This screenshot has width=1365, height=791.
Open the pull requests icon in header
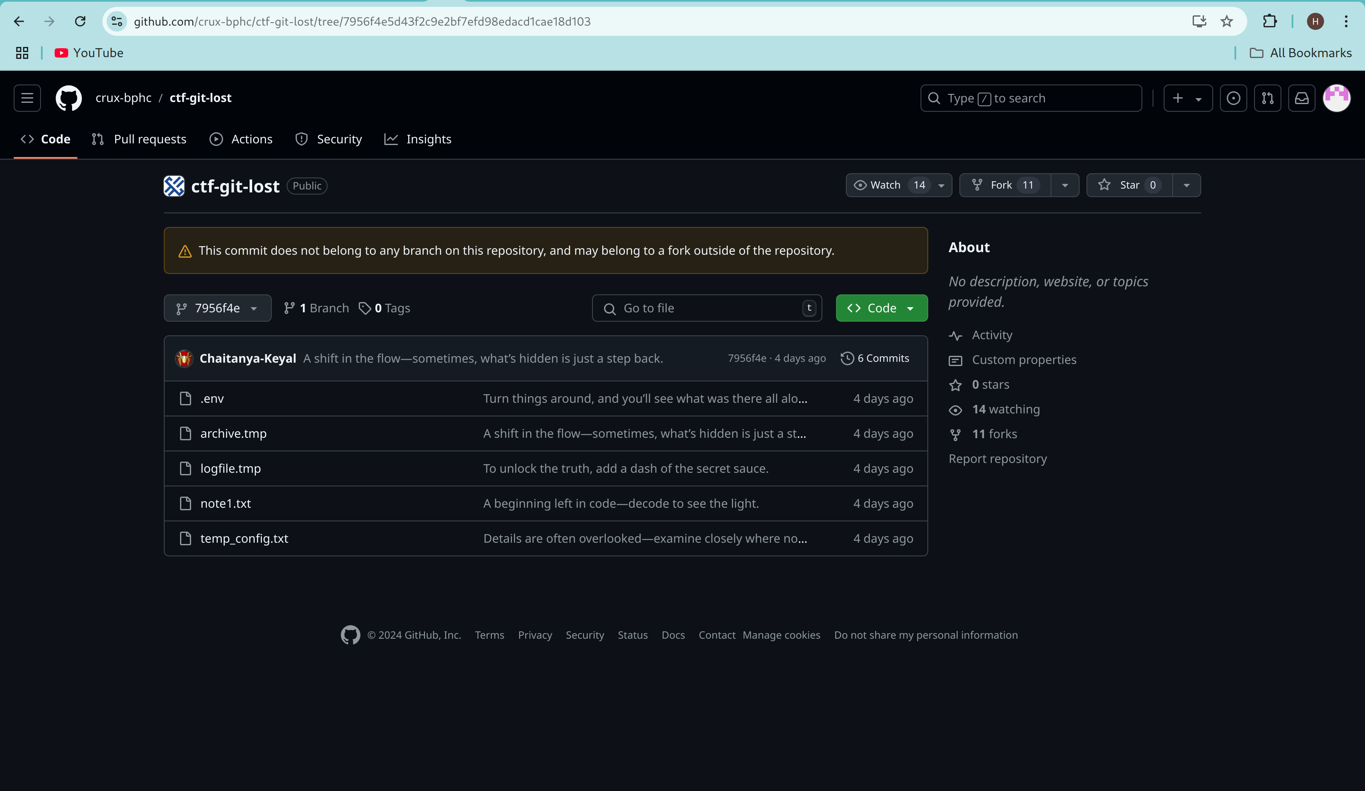(1267, 98)
